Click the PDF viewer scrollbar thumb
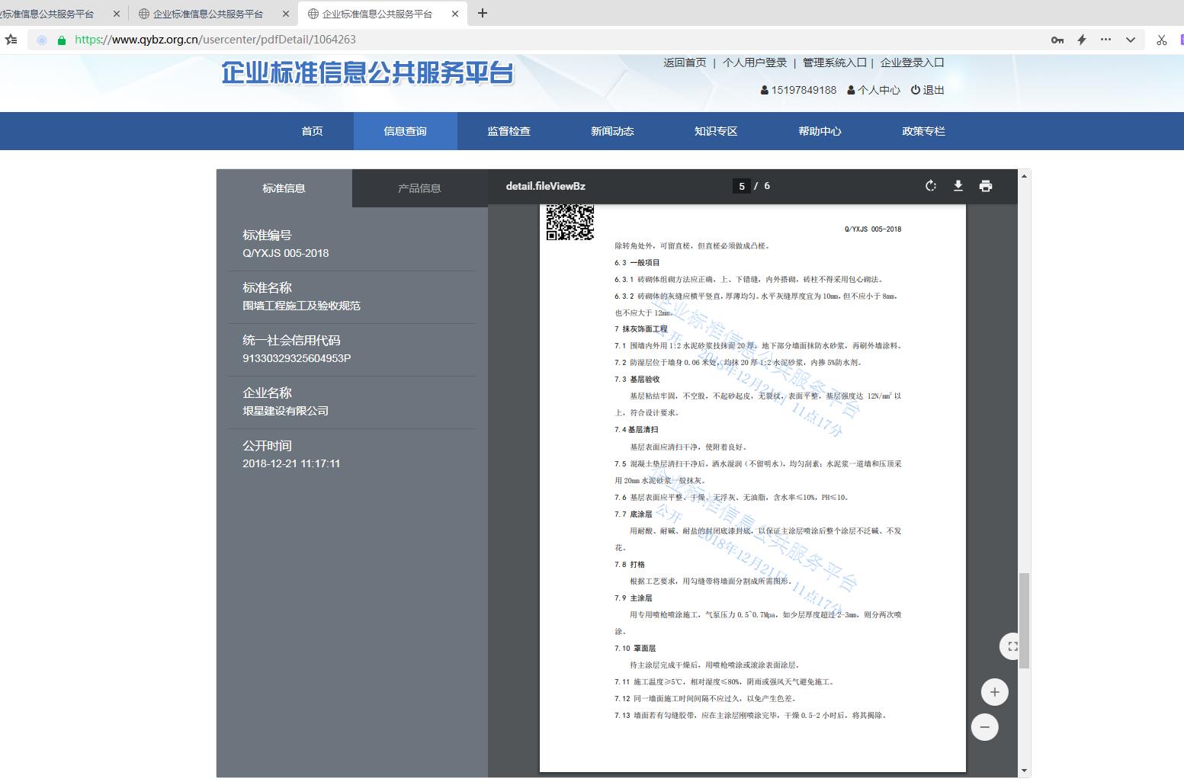Screen dimensions: 1184x782 [x=1025, y=620]
